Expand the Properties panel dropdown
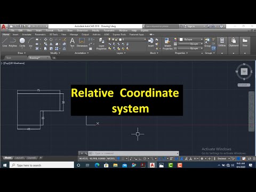This screenshot has width=256, height=192. click(x=181, y=53)
